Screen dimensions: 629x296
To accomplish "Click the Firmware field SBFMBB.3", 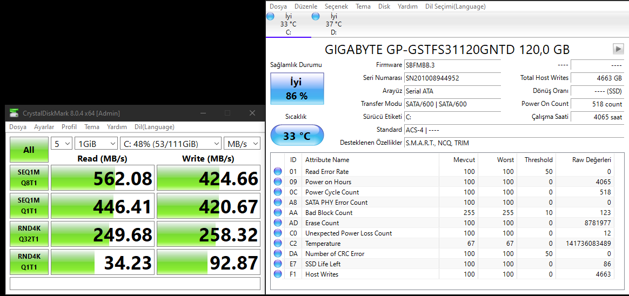I will coord(452,65).
